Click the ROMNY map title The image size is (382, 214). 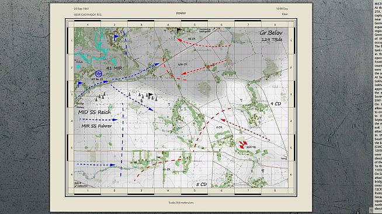180,13
